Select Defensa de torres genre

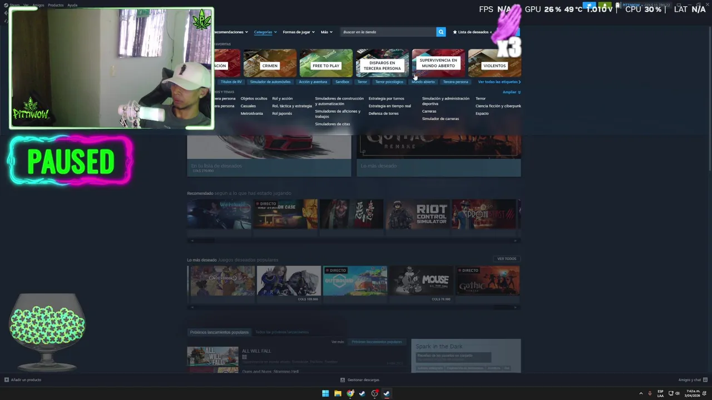coord(383,113)
